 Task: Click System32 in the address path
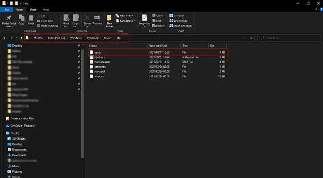point(92,38)
